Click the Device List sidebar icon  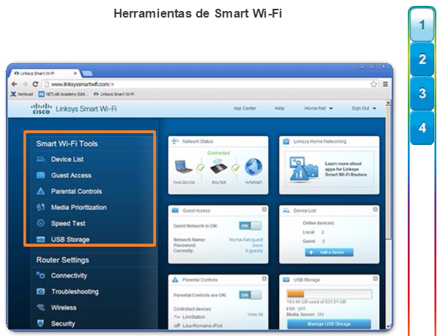[41, 160]
